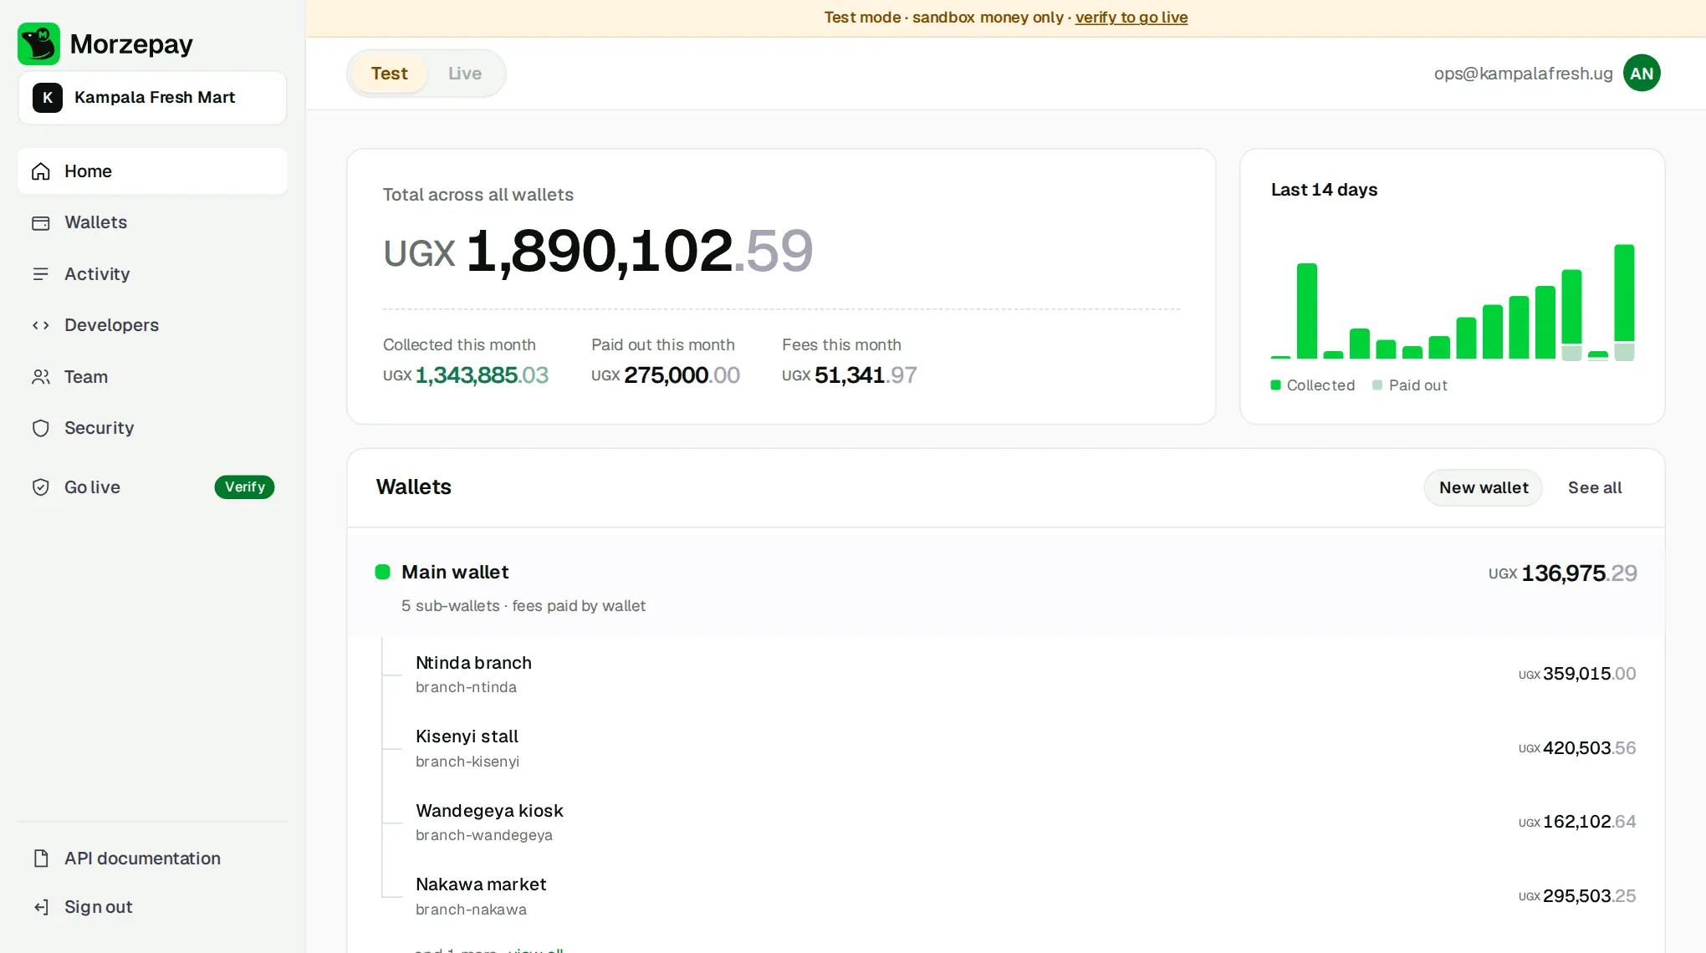
Task: Open the Security menu label
Action: (99, 428)
